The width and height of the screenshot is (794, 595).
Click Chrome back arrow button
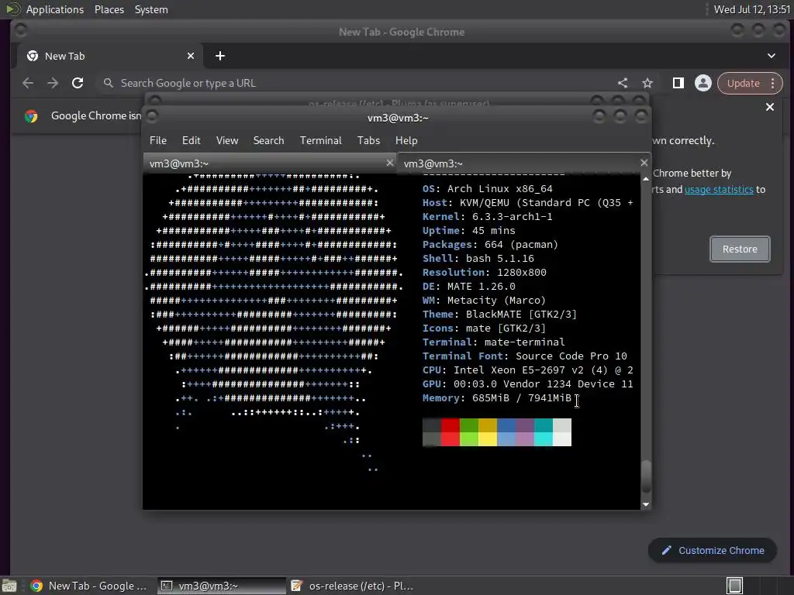[x=28, y=83]
